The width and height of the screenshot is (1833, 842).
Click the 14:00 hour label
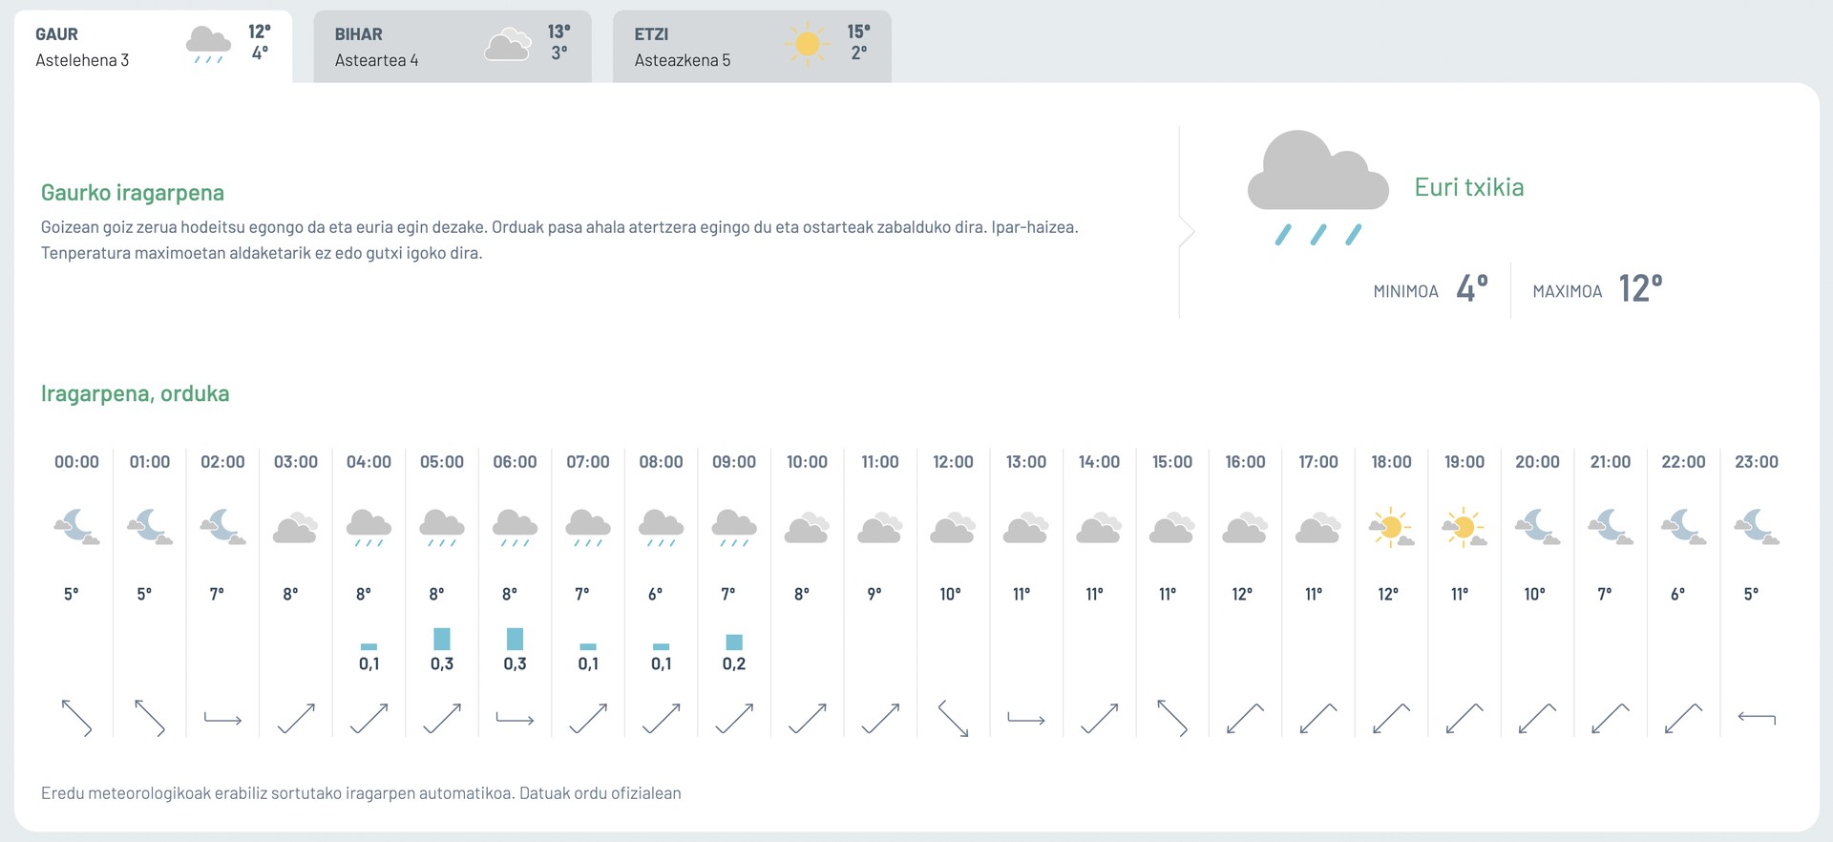click(x=1099, y=462)
